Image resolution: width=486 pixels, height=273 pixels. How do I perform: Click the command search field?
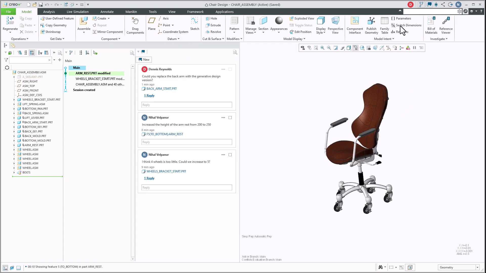[x=432, y=11]
